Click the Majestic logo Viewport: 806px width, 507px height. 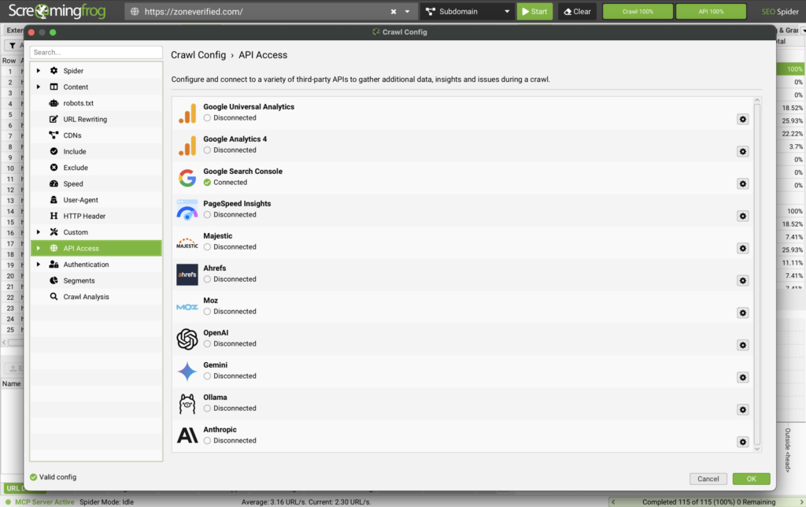pyautogui.click(x=187, y=242)
